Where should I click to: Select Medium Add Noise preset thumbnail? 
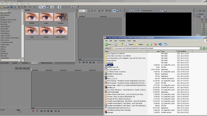[x=32, y=17]
